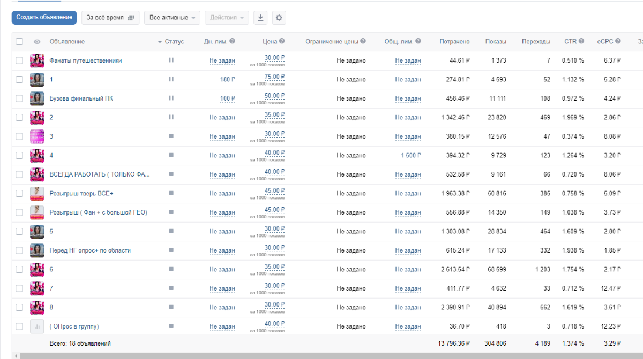Check the box for ad 2
Viewport: 643px width, 359px height.
19,117
